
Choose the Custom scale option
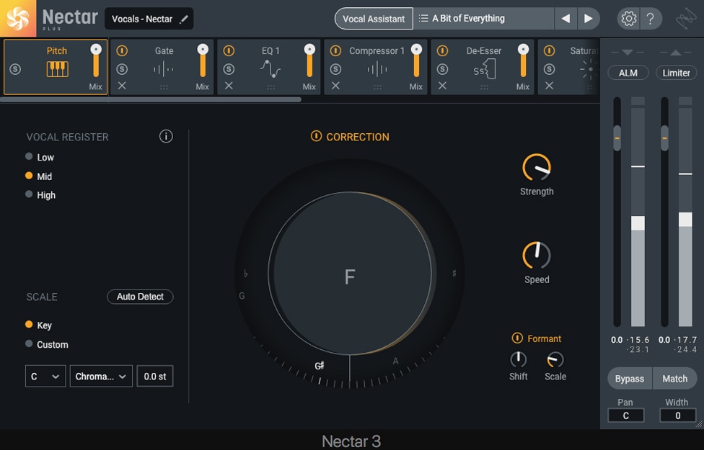29,343
